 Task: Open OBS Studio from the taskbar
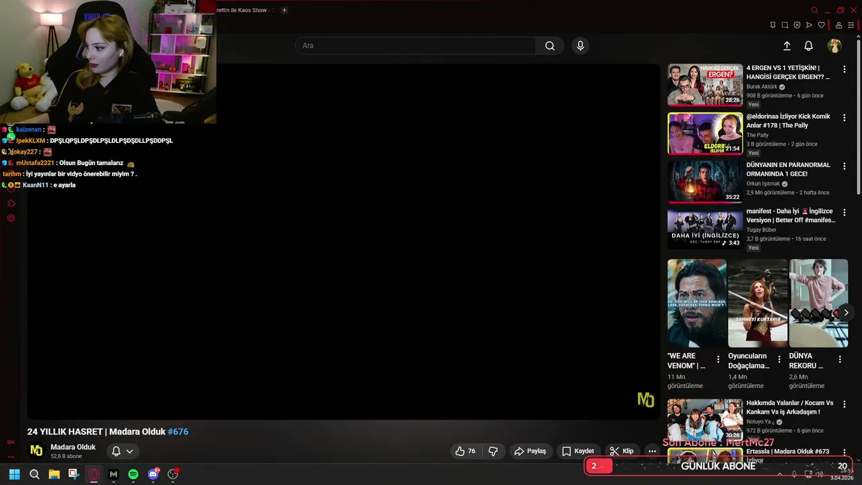(173, 474)
